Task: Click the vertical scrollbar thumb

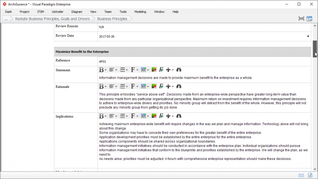Action: click(x=315, y=49)
